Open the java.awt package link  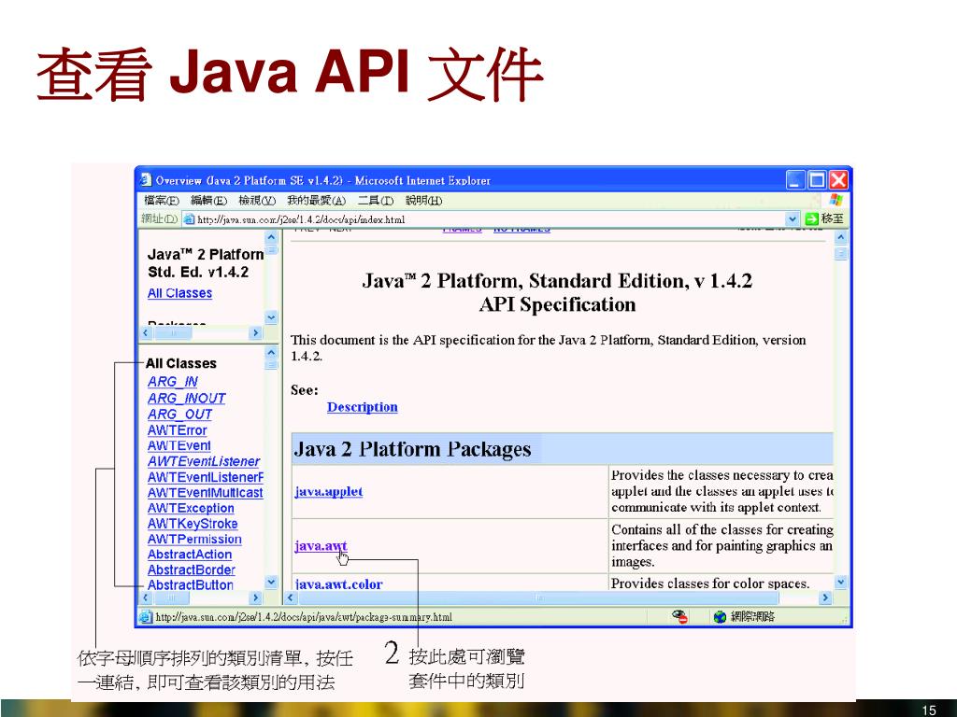tap(321, 546)
